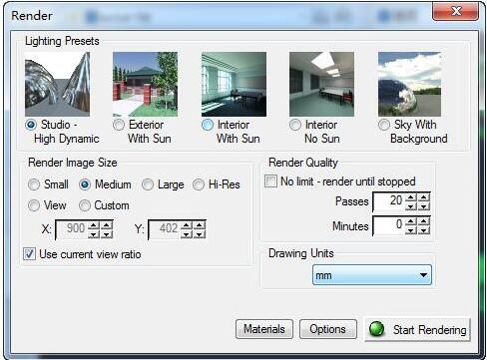Select the Hi-Res radio option
Screen dimensions: 487x360
click(199, 184)
